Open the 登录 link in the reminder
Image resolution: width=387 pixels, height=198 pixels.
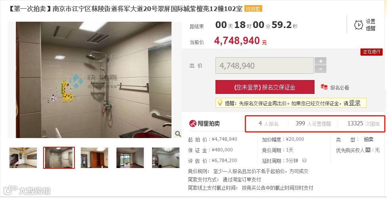tap(355, 103)
